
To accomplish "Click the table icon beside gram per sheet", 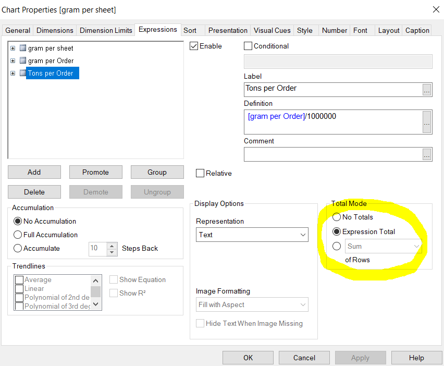I will [22, 48].
